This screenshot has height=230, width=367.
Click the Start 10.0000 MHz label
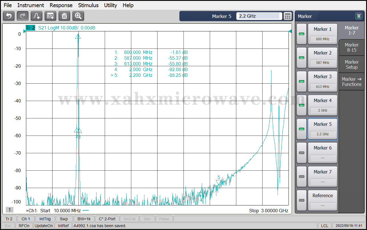tap(54, 211)
